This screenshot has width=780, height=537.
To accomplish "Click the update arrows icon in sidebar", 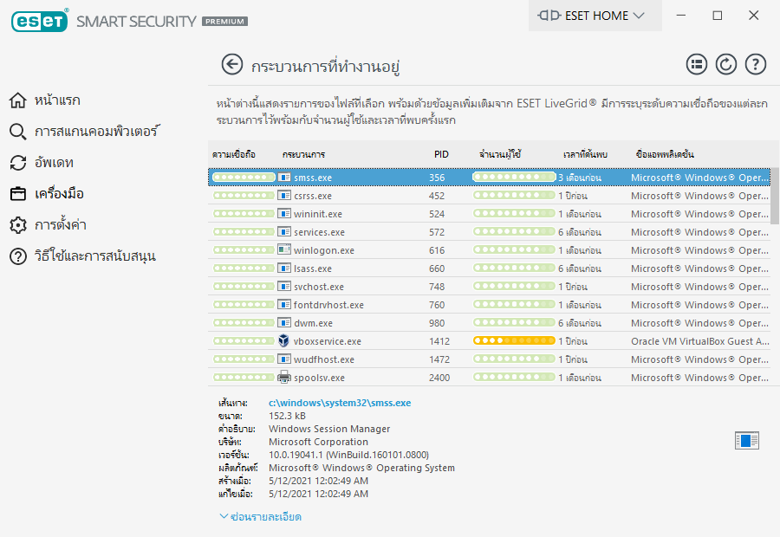I will tap(18, 163).
